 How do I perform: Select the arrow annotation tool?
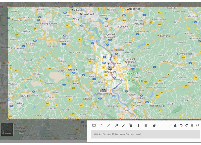[x=116, y=125]
